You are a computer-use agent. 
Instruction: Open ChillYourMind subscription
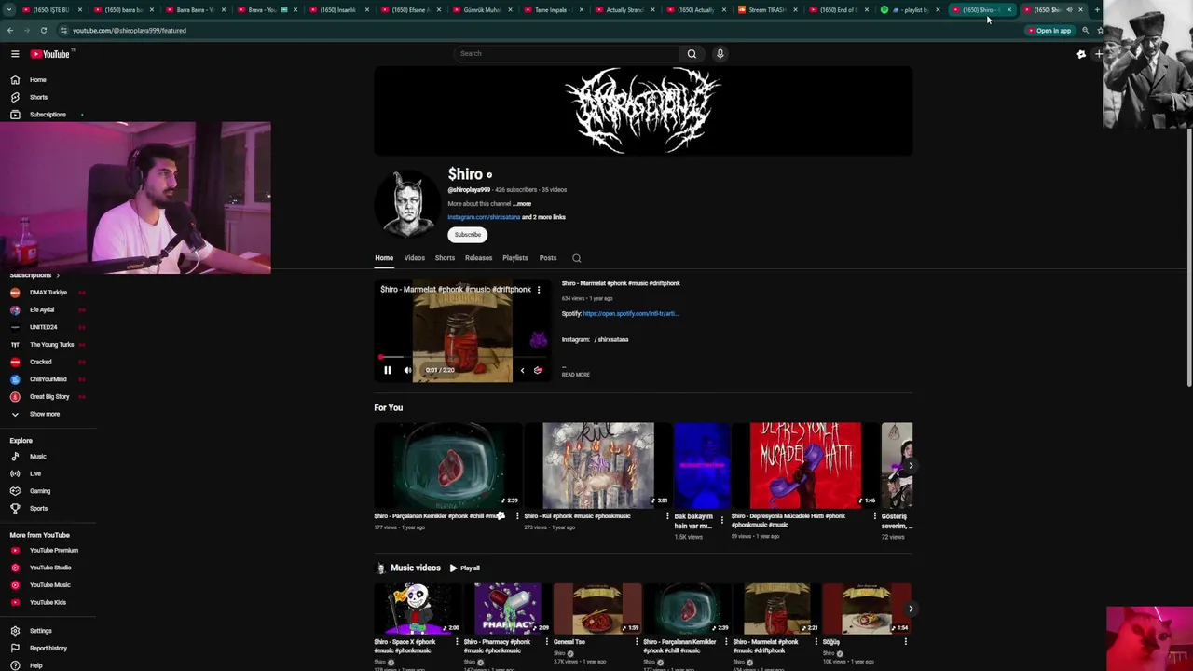pyautogui.click(x=47, y=379)
